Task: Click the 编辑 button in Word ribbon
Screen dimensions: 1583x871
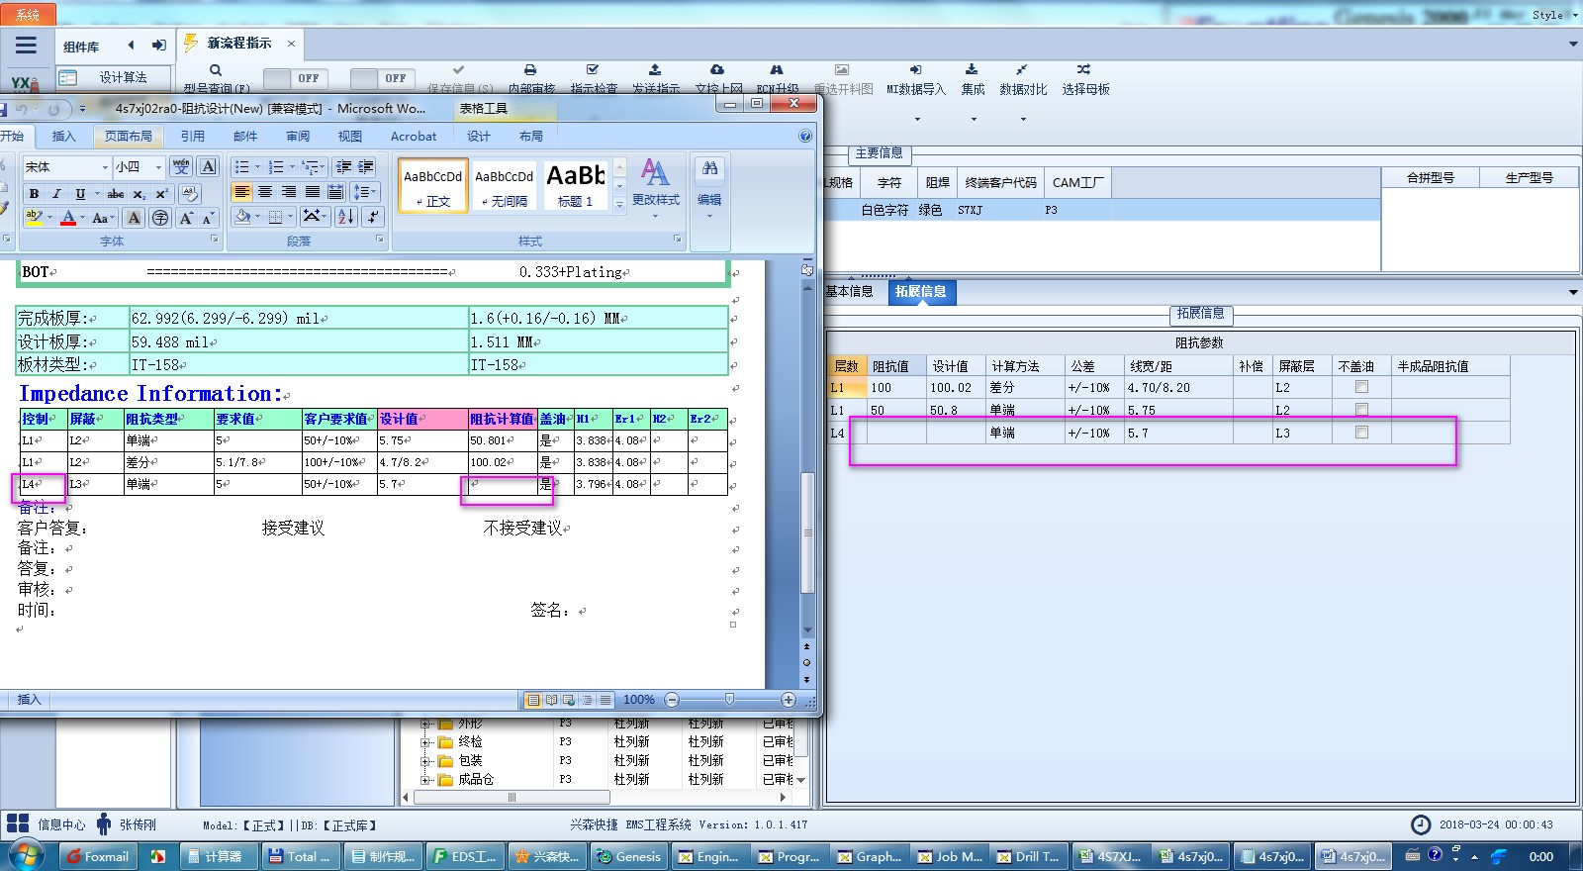Action: pos(709,188)
